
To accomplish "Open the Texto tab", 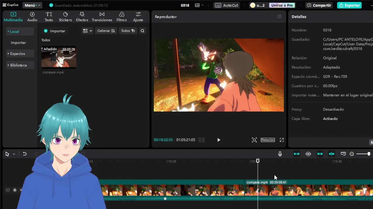I will [49, 17].
